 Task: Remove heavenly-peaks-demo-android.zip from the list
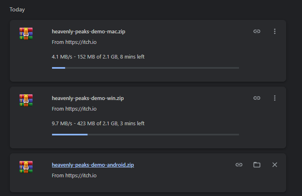coord(275,165)
